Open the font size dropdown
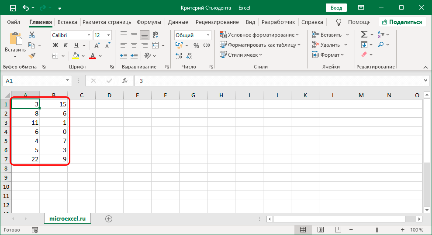Screen dimensions: 432x235 click(109, 35)
